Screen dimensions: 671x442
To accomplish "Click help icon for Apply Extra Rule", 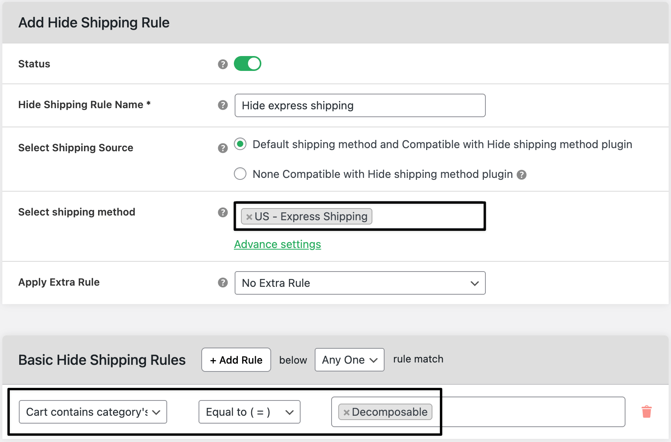I will pyautogui.click(x=222, y=283).
